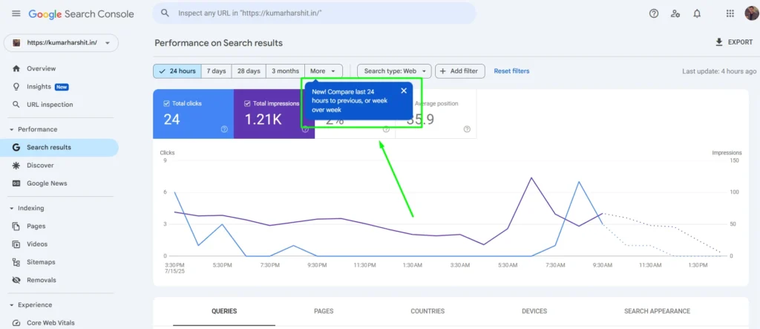Open Search results in sidebar
Image resolution: width=760 pixels, height=329 pixels.
tap(59, 148)
